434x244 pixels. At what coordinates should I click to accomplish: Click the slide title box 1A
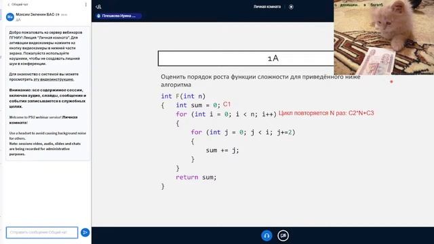pos(246,58)
